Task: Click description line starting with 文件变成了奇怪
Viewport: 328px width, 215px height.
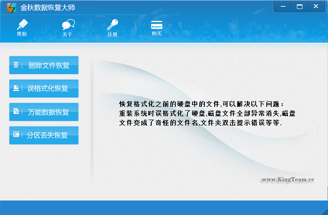Action: coord(200,123)
